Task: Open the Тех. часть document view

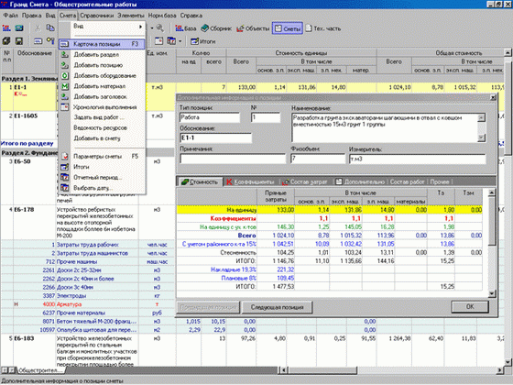Action: tap(323, 28)
